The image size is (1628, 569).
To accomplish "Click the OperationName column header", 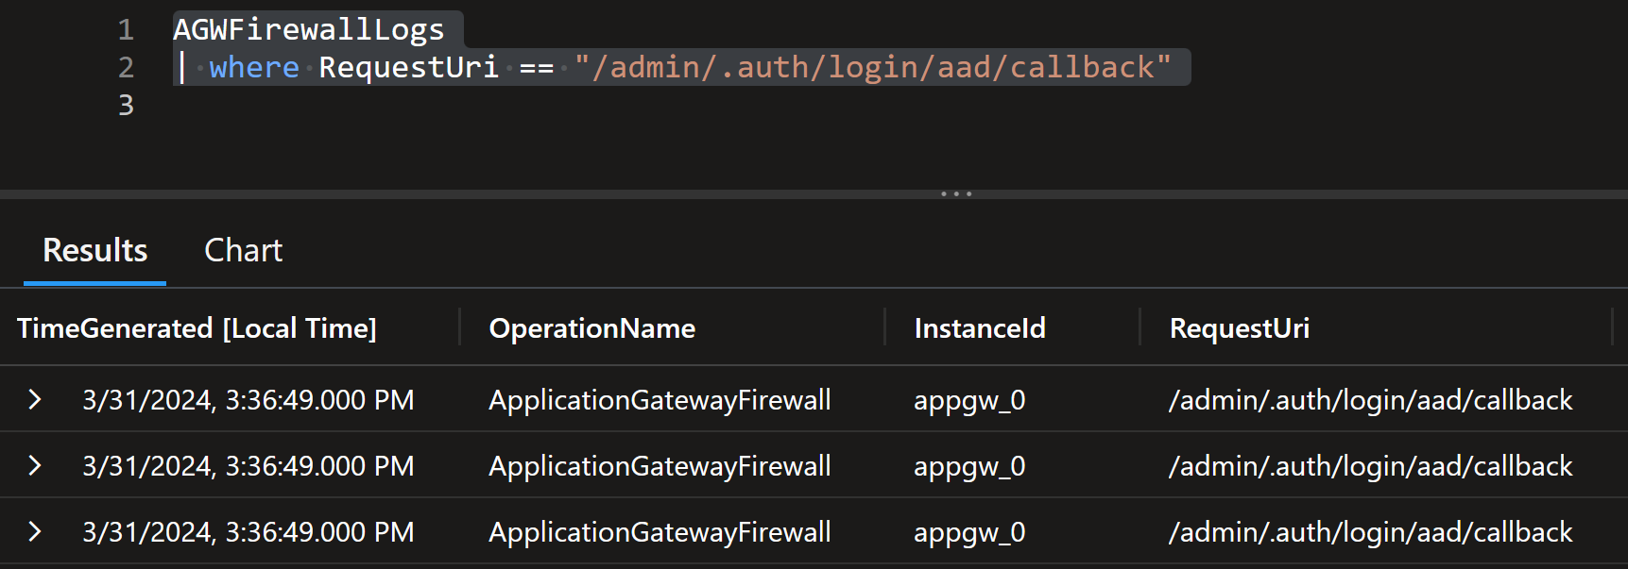I will coord(591,328).
